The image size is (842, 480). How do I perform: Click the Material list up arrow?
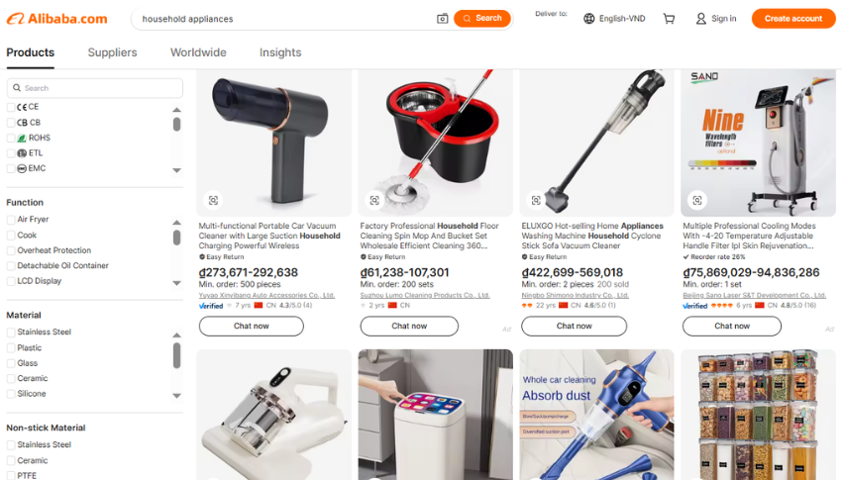(176, 336)
